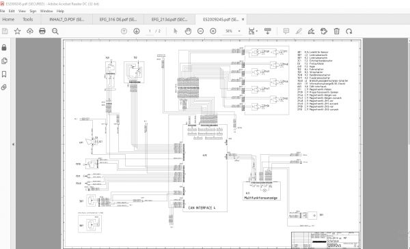This screenshot has height=249, width=410.
Task: Go to the Home tab
Action: [8, 19]
